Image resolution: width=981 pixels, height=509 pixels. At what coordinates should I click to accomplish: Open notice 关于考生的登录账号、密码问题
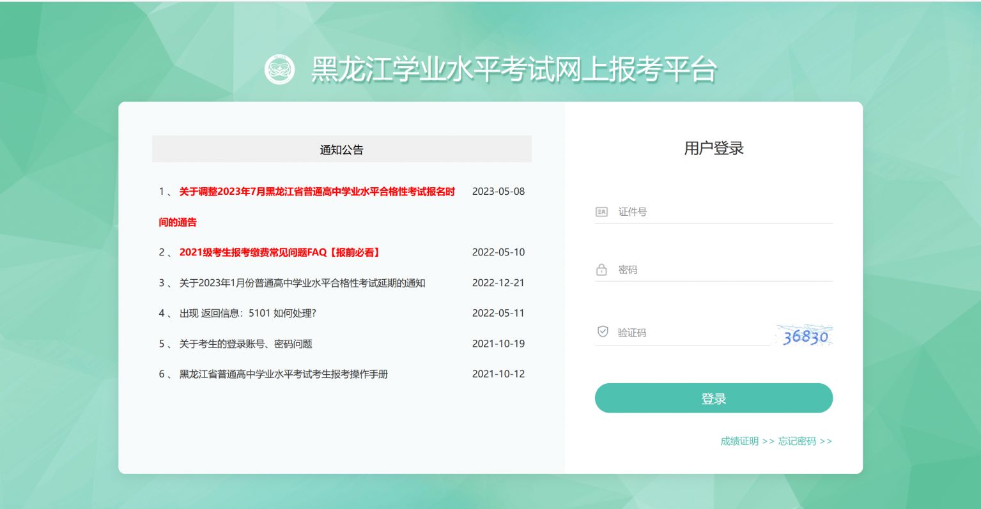[x=245, y=344]
